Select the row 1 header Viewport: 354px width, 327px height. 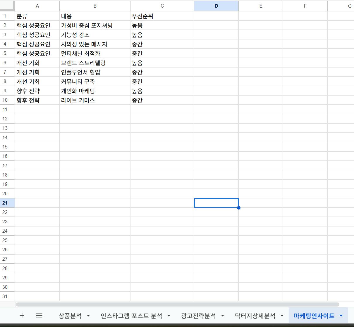coord(7,16)
